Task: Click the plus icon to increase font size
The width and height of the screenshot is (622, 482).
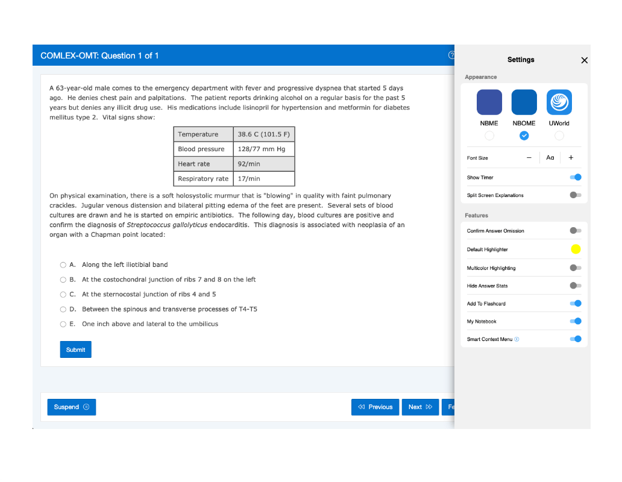Action: click(571, 157)
